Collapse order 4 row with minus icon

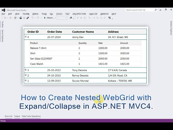click(26, 37)
